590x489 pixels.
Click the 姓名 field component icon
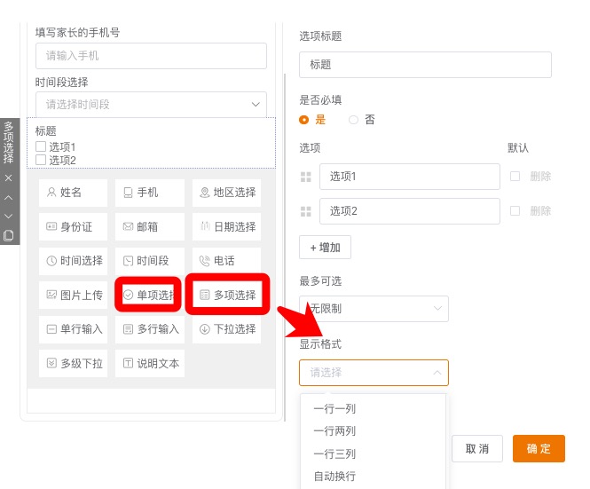(x=51, y=193)
